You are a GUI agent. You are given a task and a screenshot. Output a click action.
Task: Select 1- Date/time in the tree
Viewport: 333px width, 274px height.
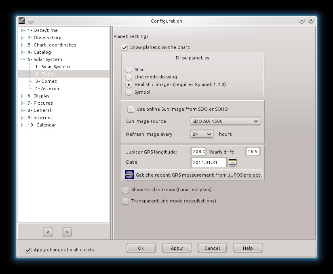click(42, 30)
